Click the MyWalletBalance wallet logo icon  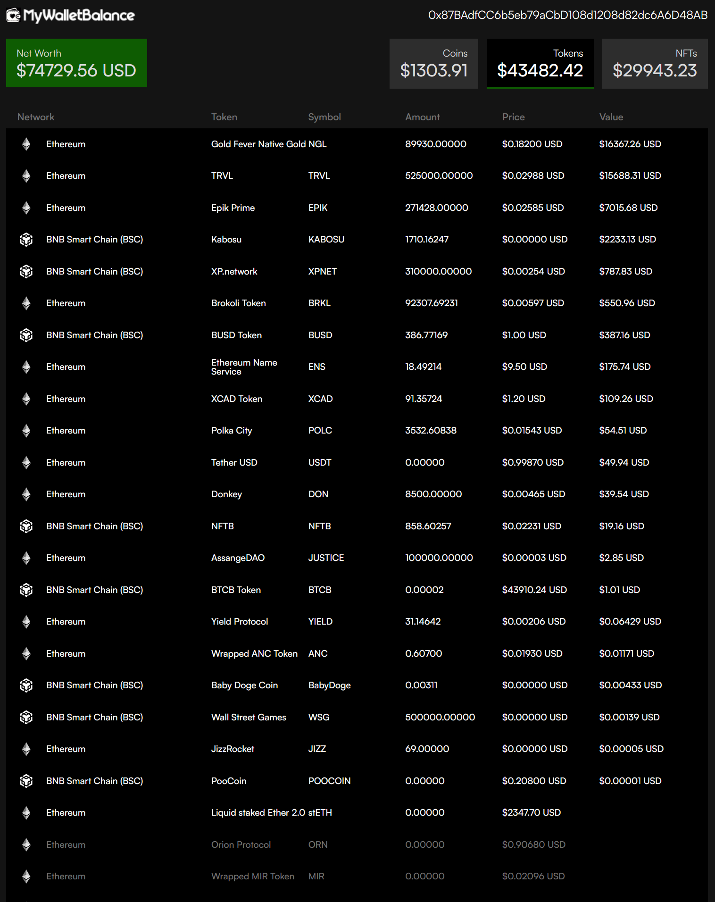13,15
